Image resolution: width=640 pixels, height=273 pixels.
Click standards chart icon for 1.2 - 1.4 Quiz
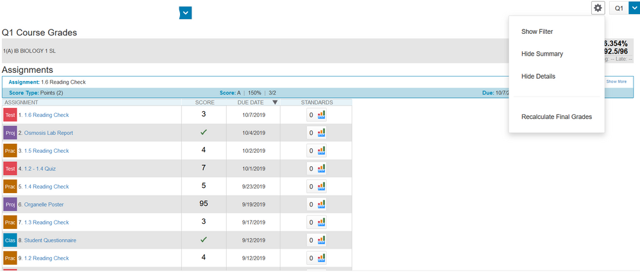(322, 169)
